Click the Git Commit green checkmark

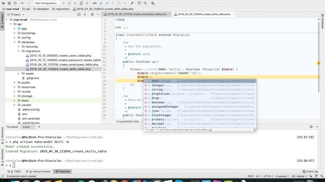coord(107,3)
